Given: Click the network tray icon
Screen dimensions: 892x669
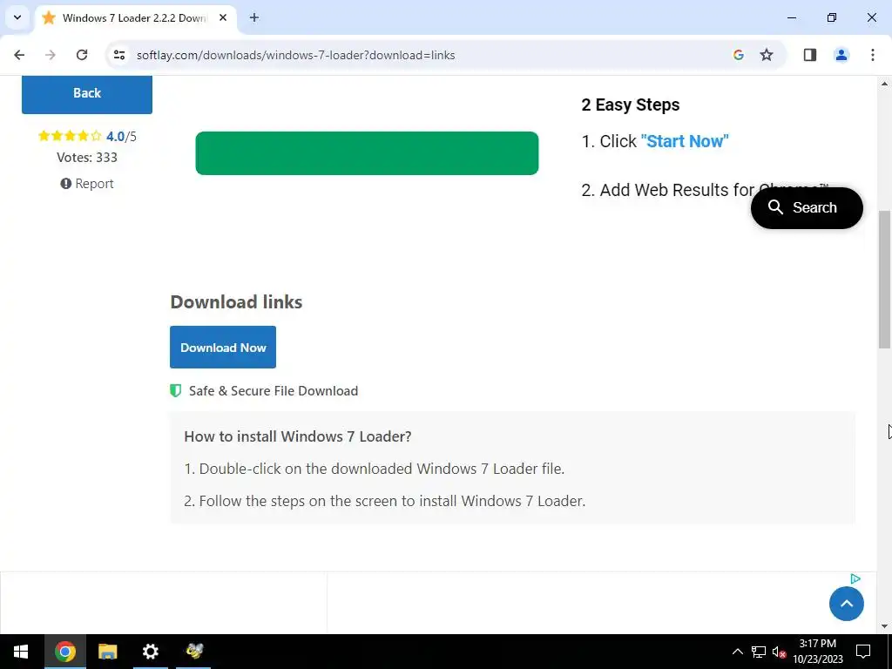Looking at the screenshot, I should 759,652.
